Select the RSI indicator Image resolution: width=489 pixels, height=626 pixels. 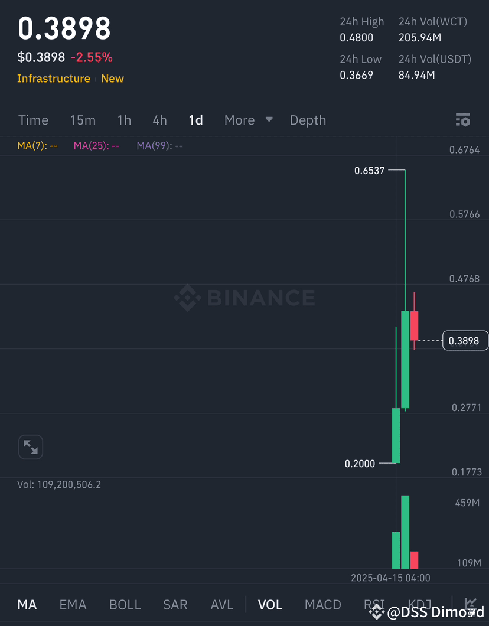(x=374, y=605)
